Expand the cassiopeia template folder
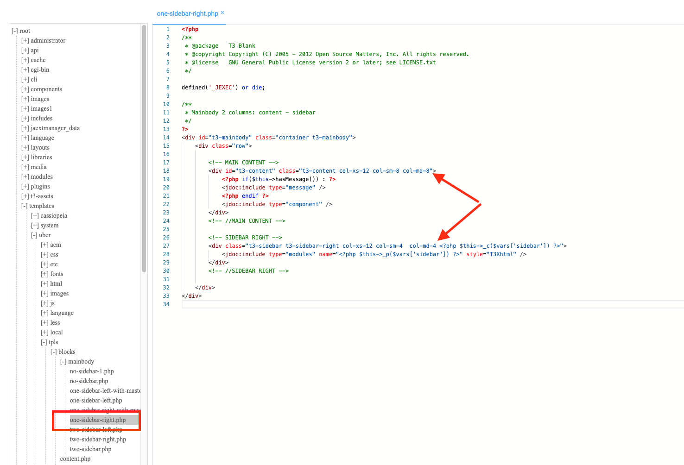 (x=35, y=216)
